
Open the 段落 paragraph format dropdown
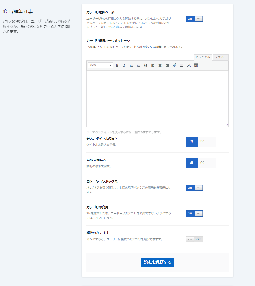point(100,65)
